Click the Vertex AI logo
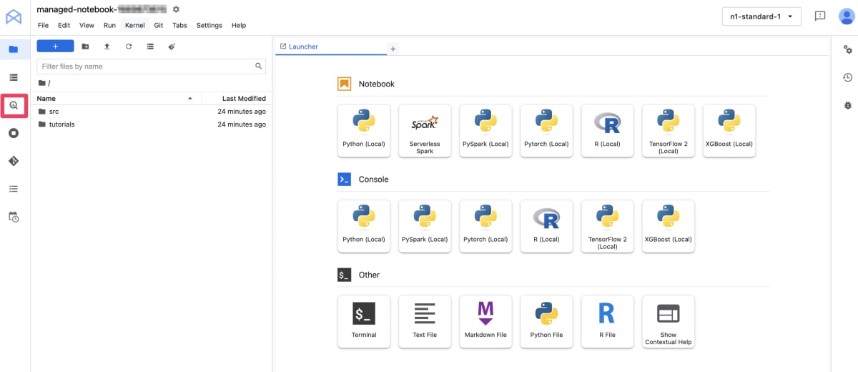Viewport: 858px width, 372px height. tap(14, 16)
